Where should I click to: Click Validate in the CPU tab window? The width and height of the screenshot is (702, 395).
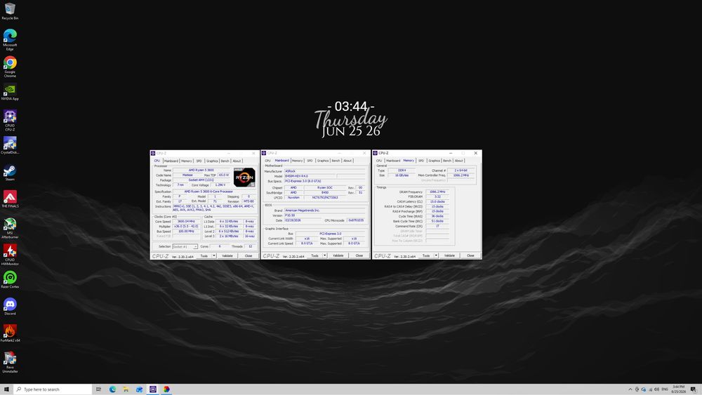pos(227,256)
